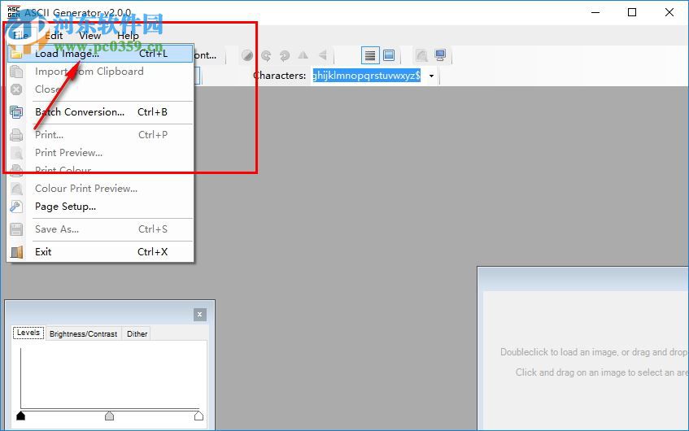
Task: Click the greyed preview magnifier toolbar icon
Action: tap(422, 55)
